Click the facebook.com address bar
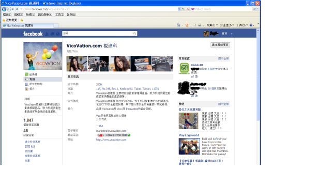This screenshot has width=331, height=186. point(97,9)
